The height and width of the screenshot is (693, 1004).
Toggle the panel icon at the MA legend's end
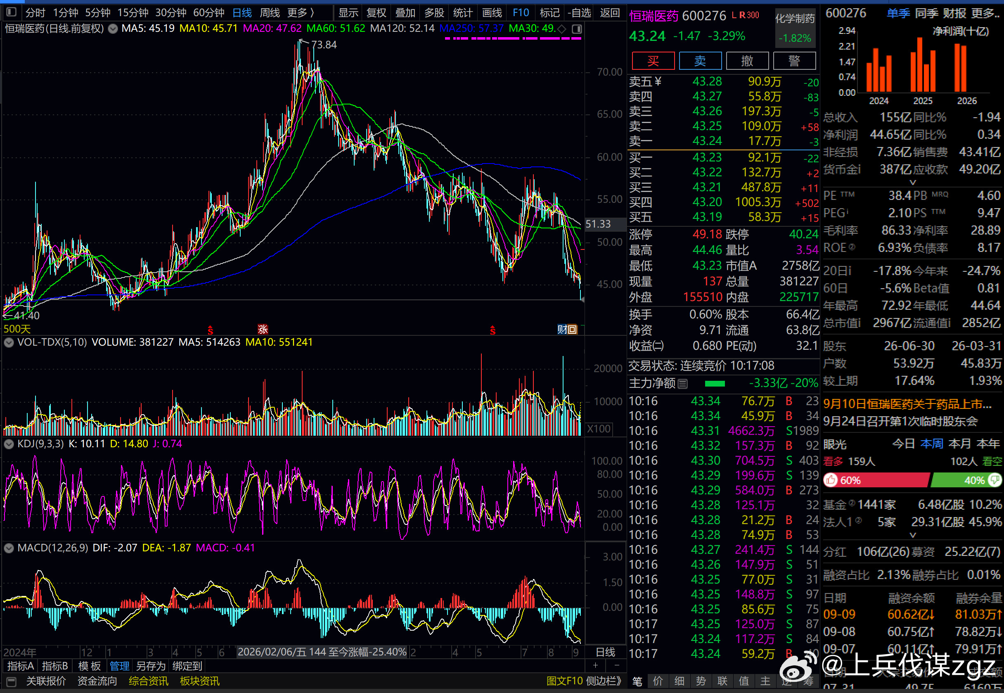(x=577, y=29)
